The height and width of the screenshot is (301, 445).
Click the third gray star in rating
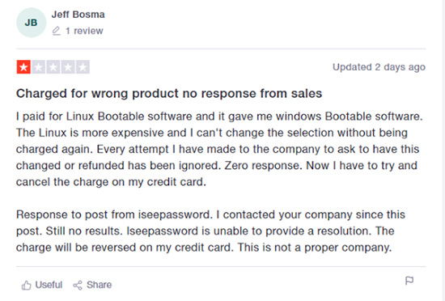coord(53,67)
